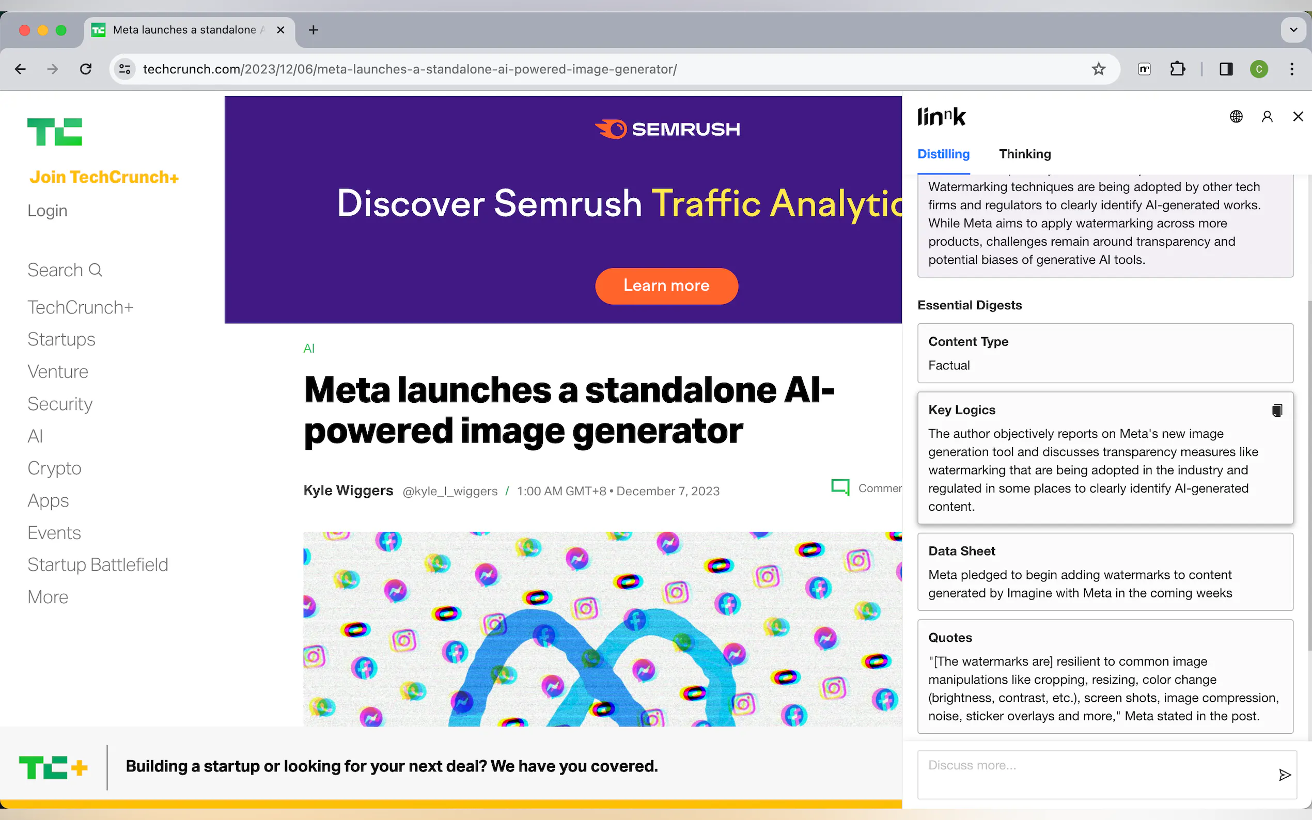The width and height of the screenshot is (1312, 820).
Task: Send message with the paper plane icon
Action: (x=1284, y=775)
